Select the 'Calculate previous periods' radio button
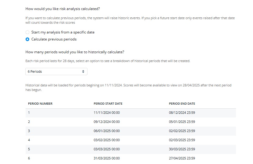The height and width of the screenshot is (164, 253). coord(27,39)
